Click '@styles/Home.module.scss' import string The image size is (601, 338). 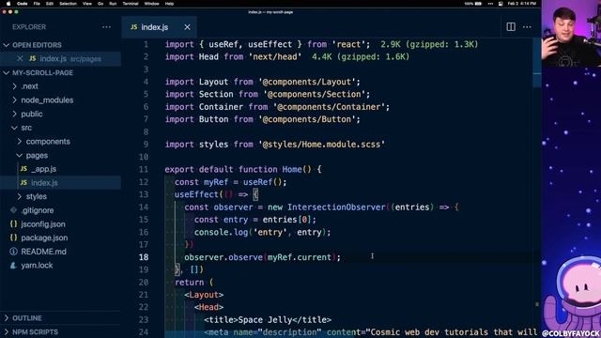pyautogui.click(x=321, y=145)
